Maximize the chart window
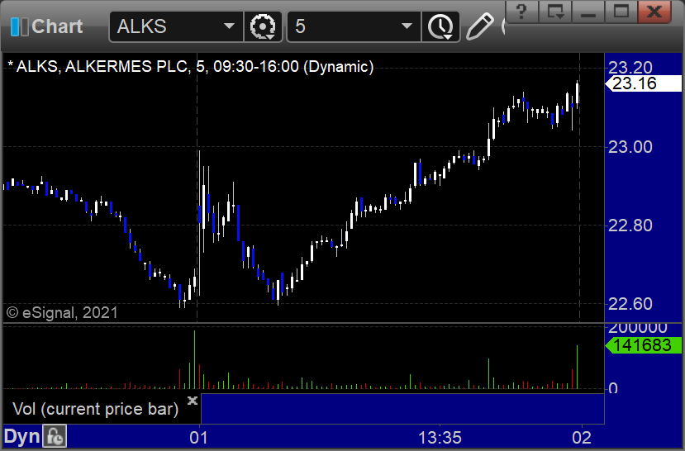This screenshot has height=451, width=685. pos(621,12)
